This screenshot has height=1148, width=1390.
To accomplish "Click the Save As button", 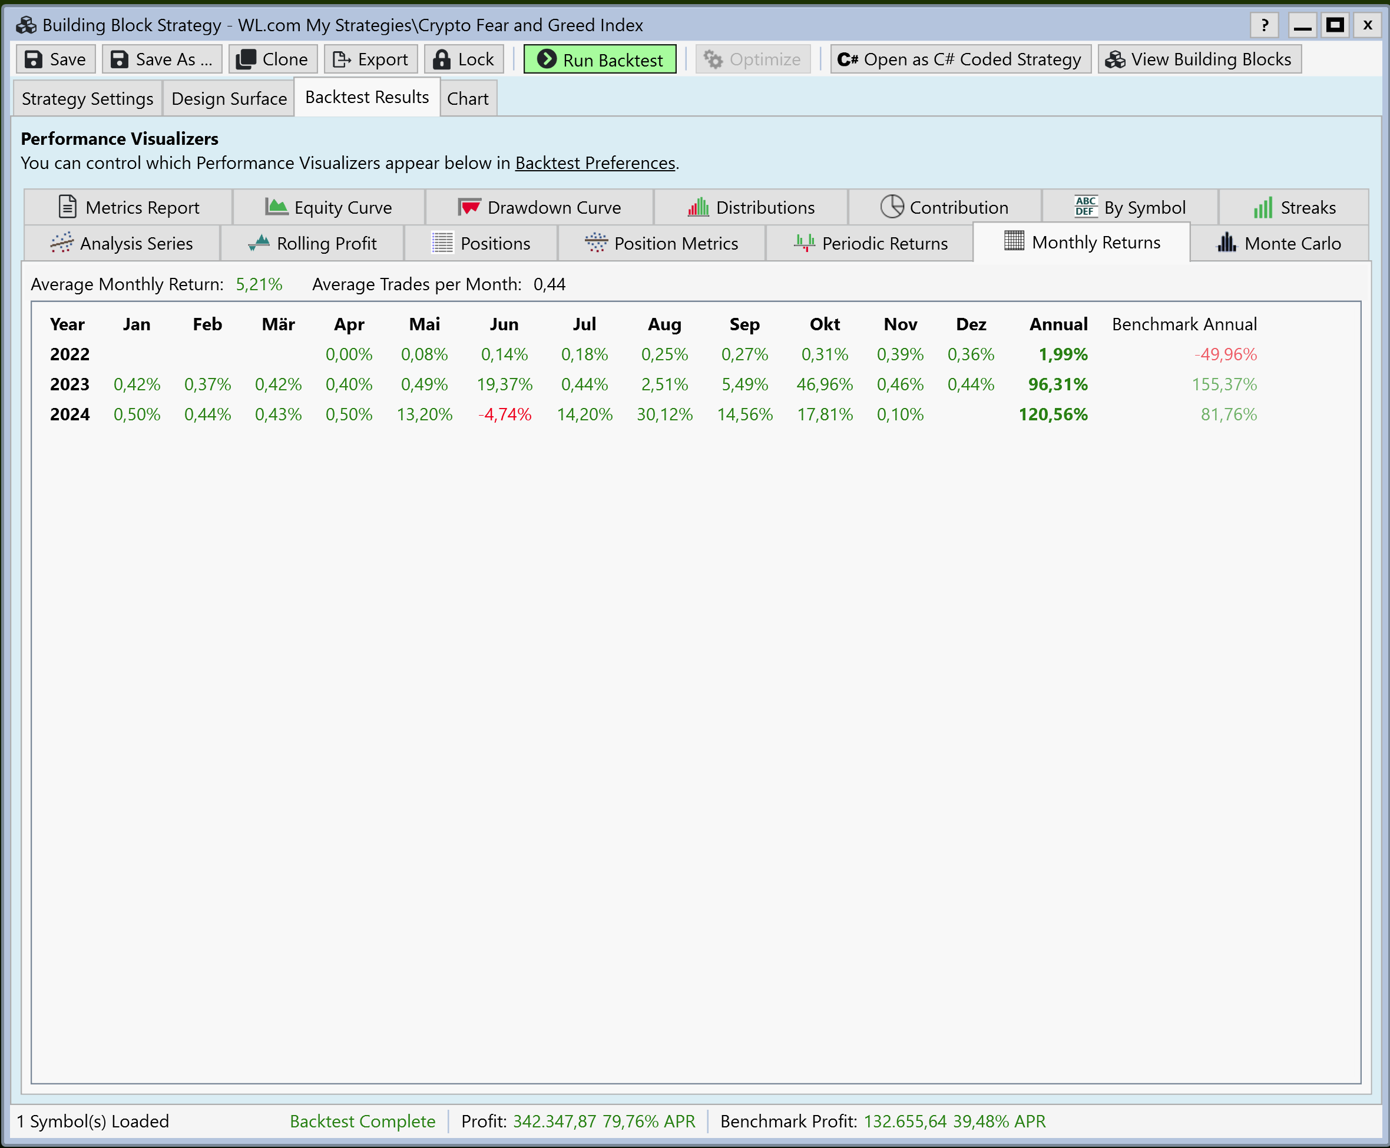I will (162, 59).
